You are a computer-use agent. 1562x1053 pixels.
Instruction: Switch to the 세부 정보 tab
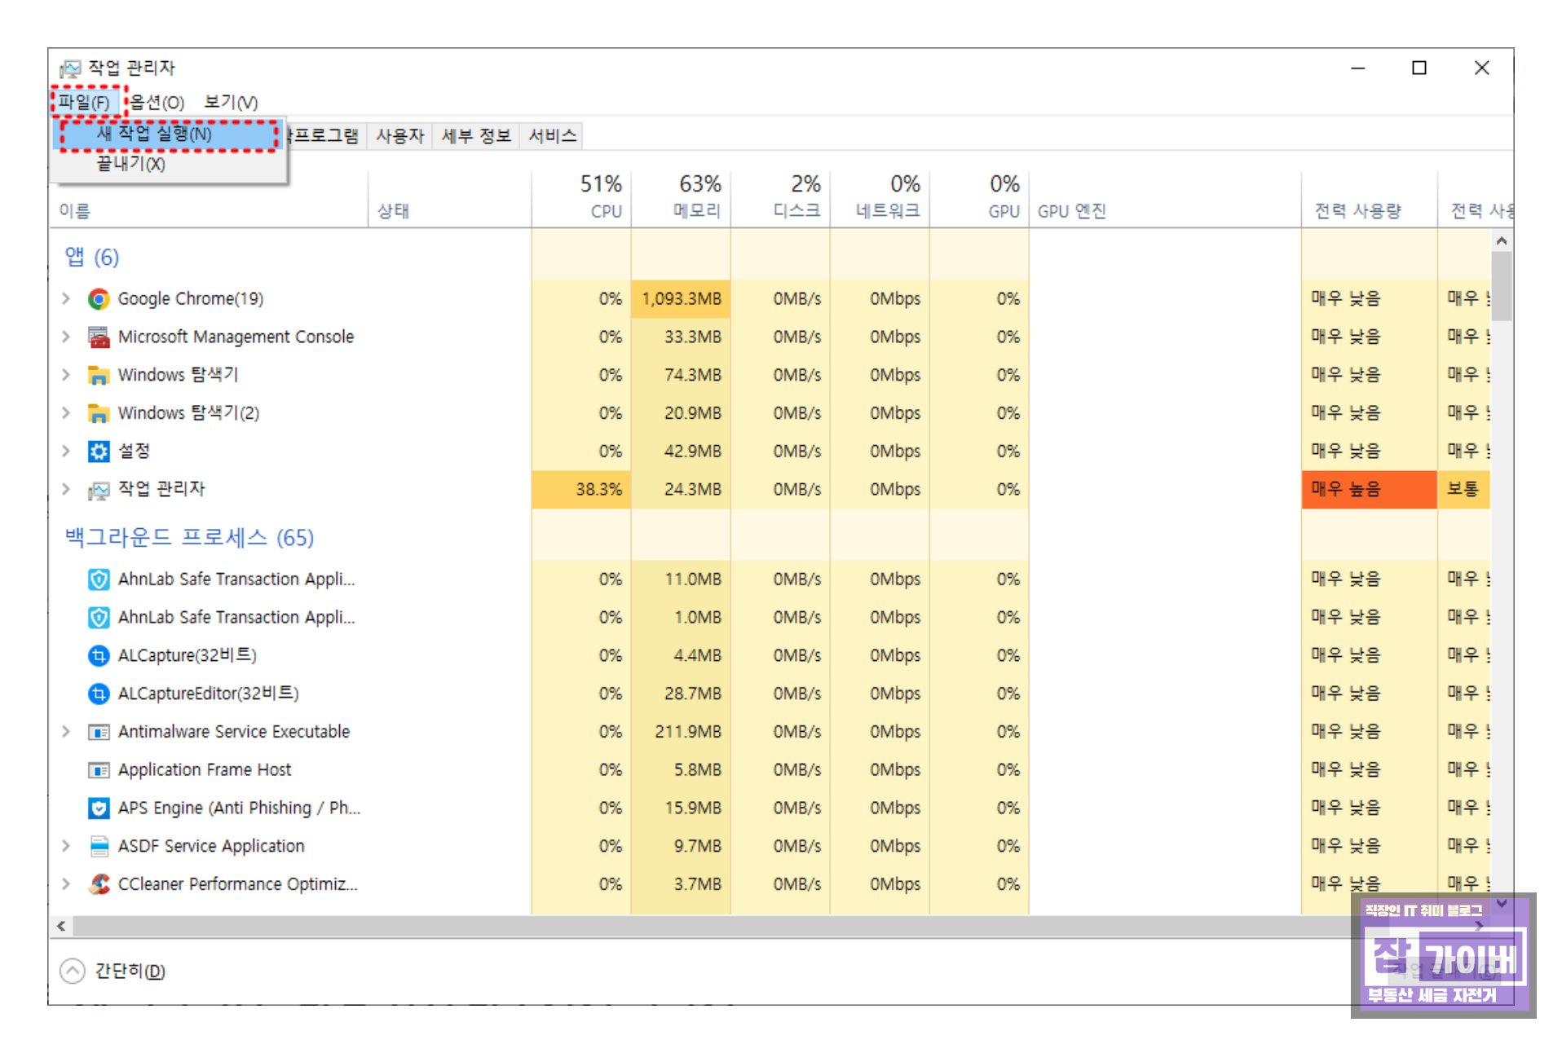pyautogui.click(x=476, y=136)
